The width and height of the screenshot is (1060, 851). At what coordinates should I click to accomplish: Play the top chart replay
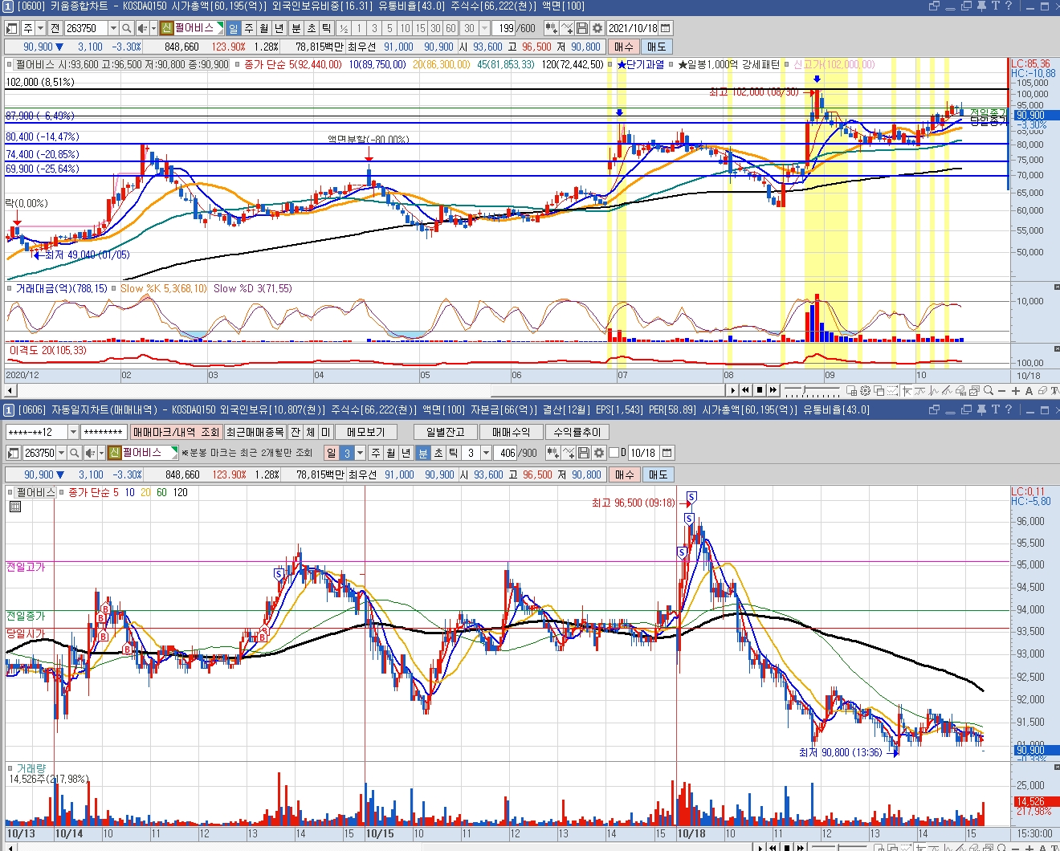coord(732,390)
